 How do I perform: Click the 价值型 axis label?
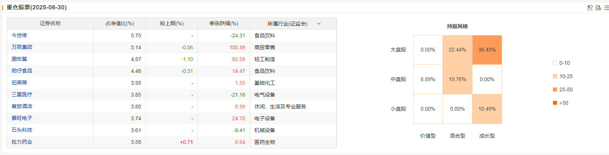click(428, 136)
